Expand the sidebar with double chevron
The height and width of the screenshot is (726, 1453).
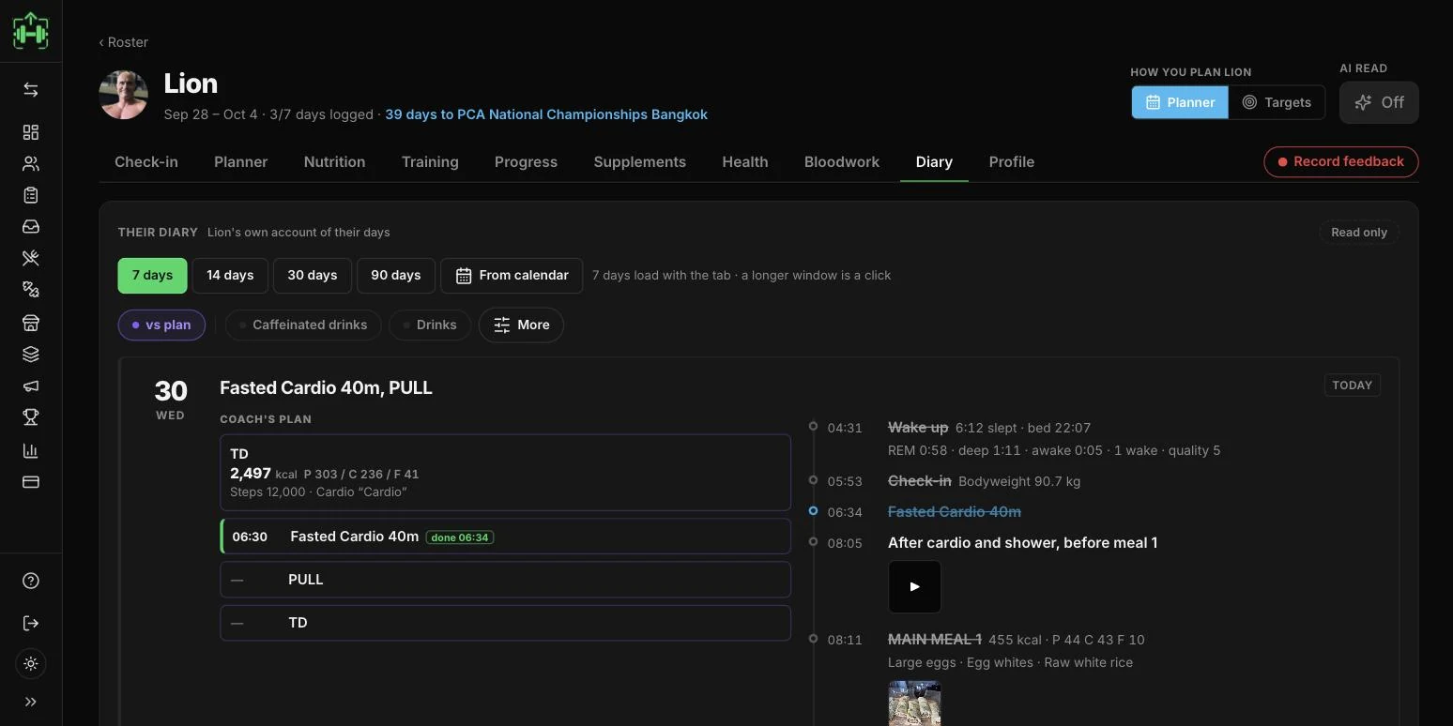31,702
